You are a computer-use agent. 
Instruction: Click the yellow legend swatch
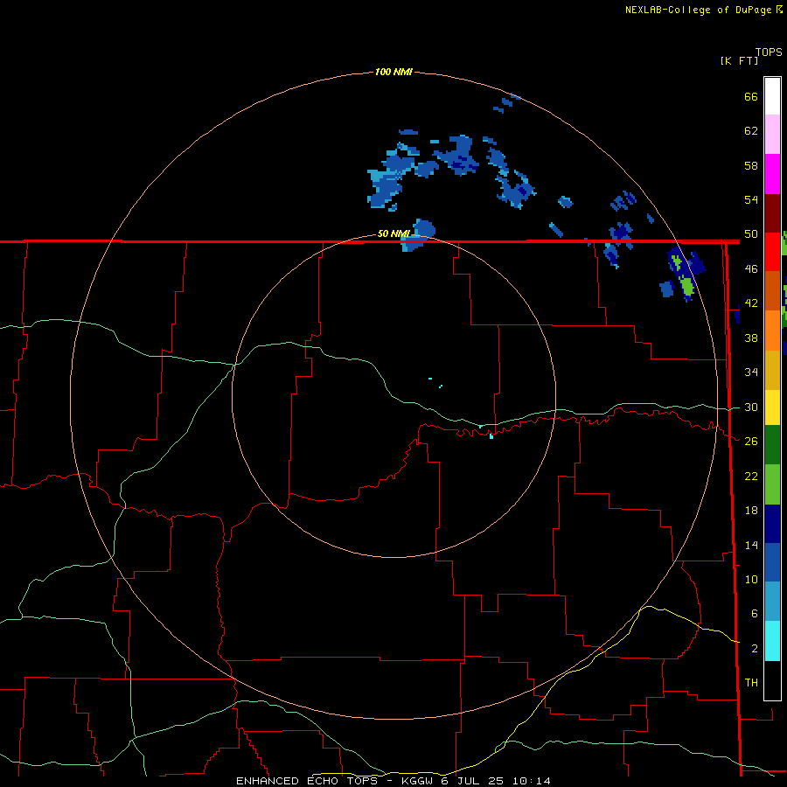tap(772, 407)
